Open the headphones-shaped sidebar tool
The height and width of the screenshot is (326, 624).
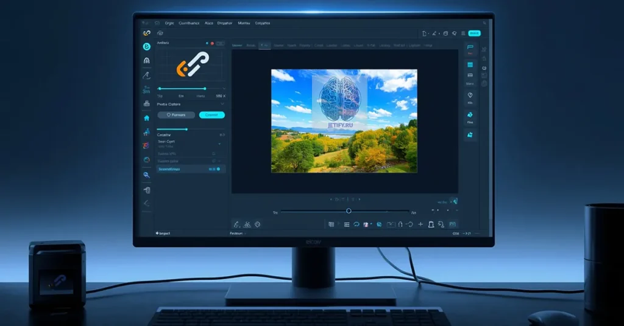pyautogui.click(x=146, y=60)
